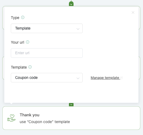Screen dimensions: 143x135
Task: Click the heart-in-hand Thank you icon
Action: (12, 118)
